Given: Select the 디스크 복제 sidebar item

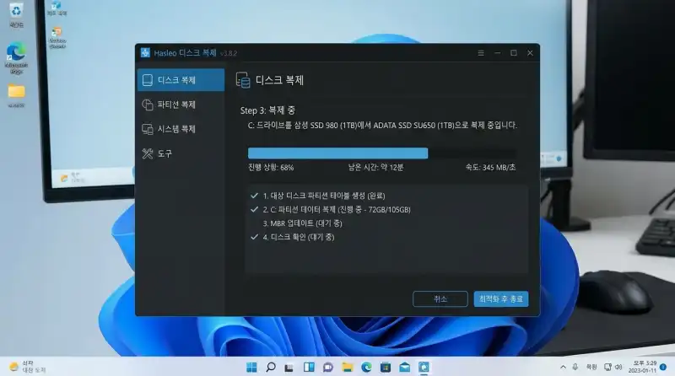Looking at the screenshot, I should pyautogui.click(x=180, y=80).
